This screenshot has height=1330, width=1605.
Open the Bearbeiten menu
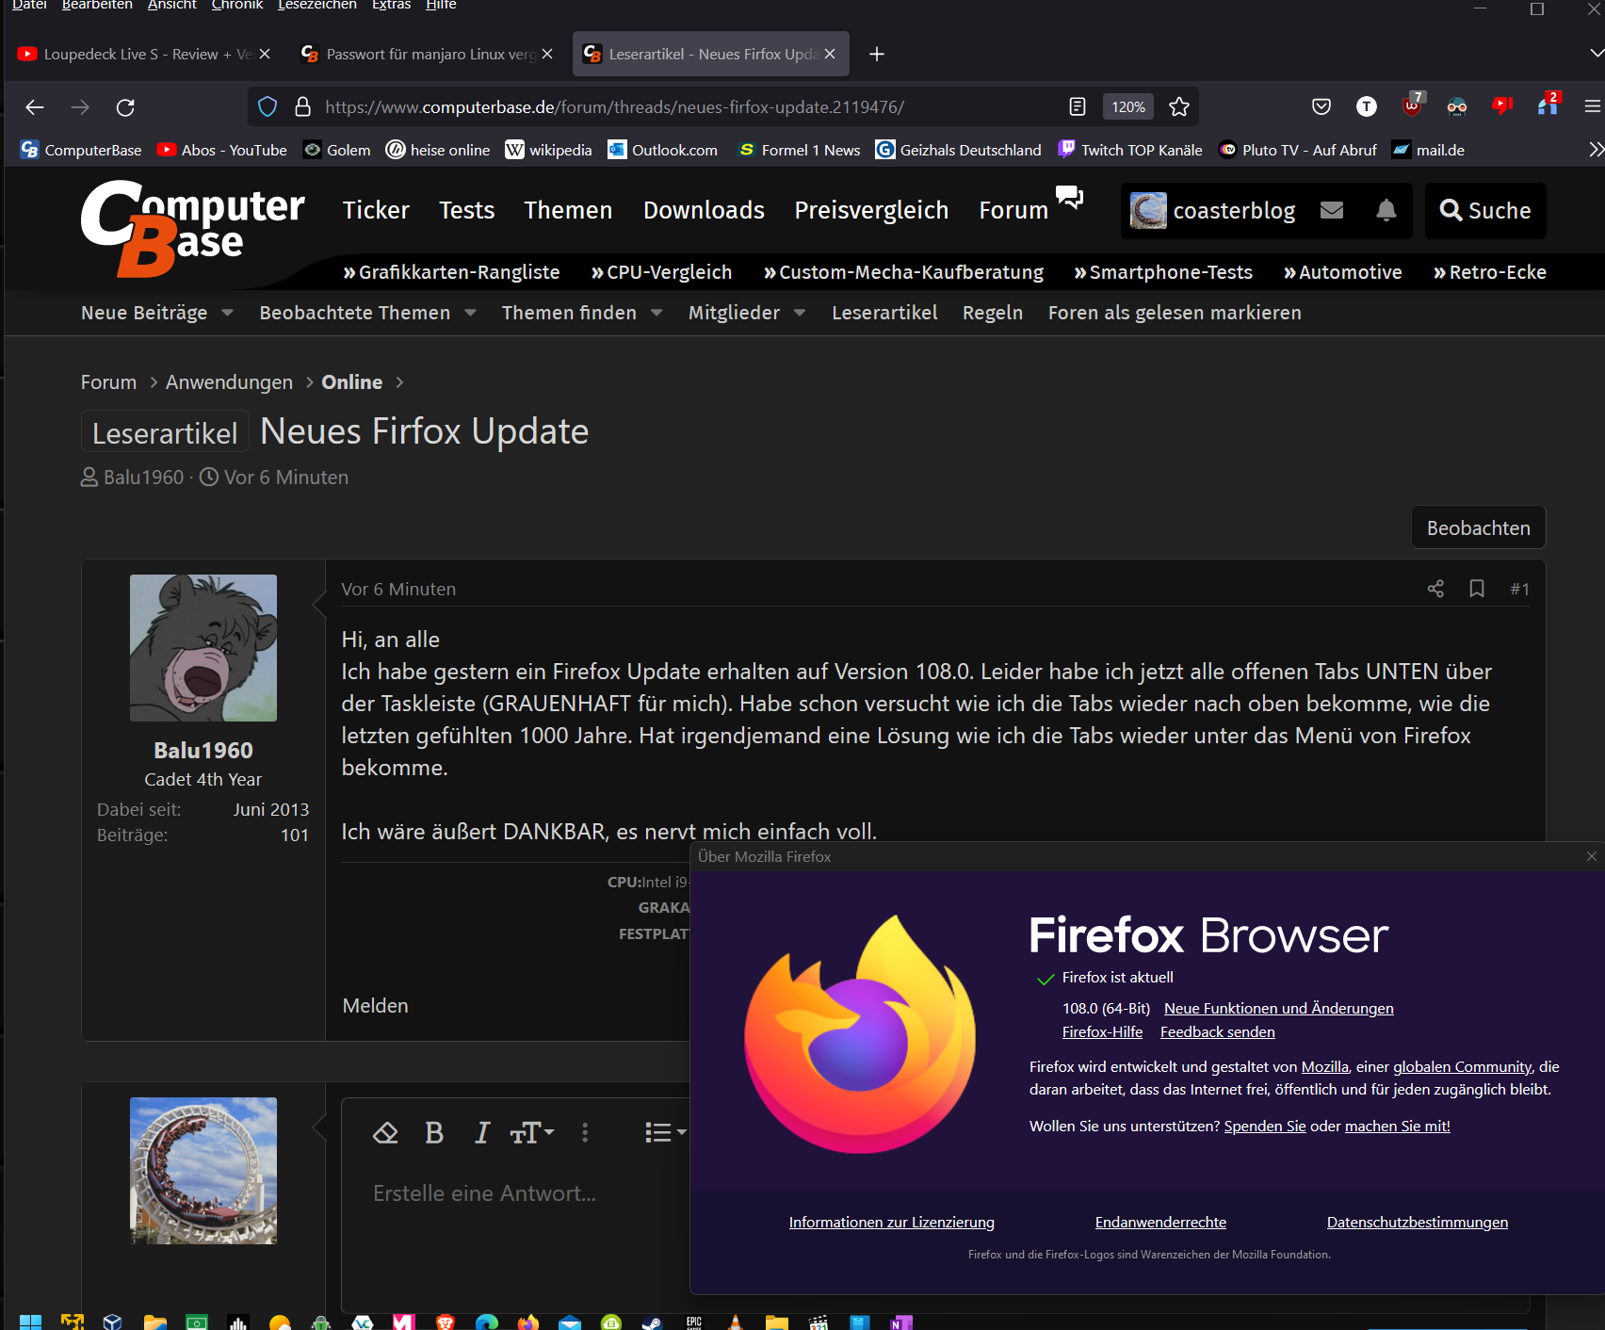point(97,5)
